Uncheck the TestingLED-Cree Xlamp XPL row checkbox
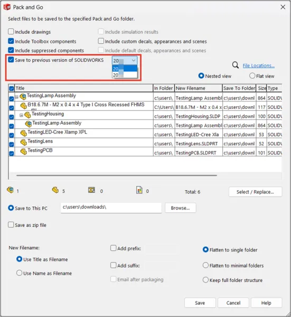 tap(12, 135)
